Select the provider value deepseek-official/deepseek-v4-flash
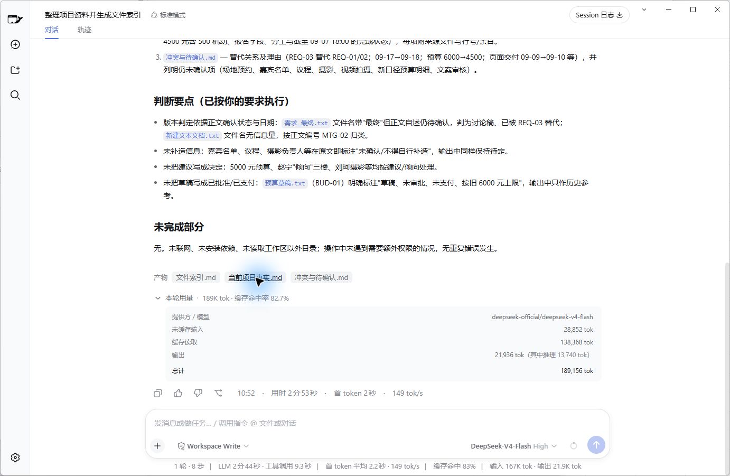This screenshot has width=730, height=476. click(x=542, y=317)
